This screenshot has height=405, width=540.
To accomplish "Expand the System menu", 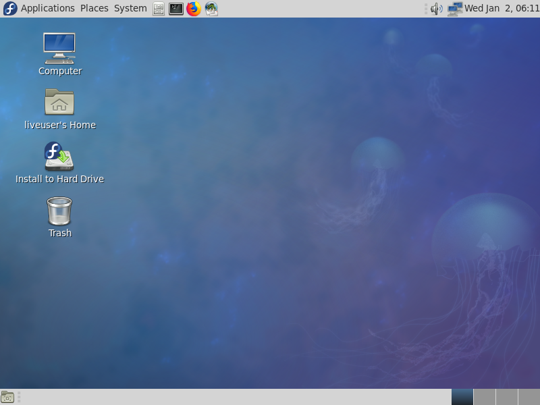I will coord(130,9).
